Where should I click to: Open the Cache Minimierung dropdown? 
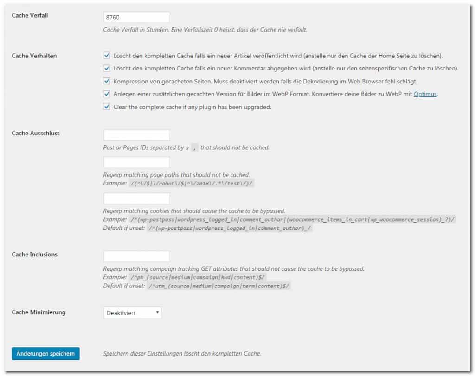point(132,313)
